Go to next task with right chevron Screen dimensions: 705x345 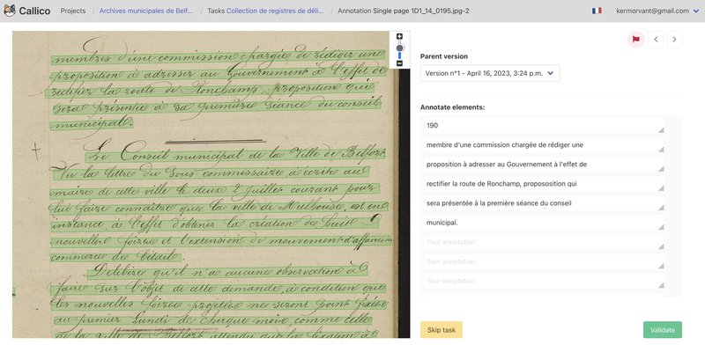tap(674, 40)
